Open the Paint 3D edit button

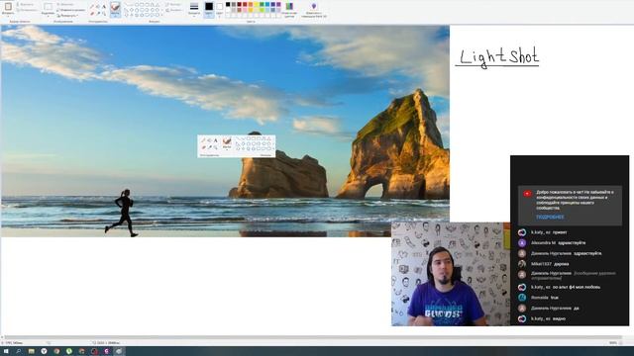pos(314,9)
